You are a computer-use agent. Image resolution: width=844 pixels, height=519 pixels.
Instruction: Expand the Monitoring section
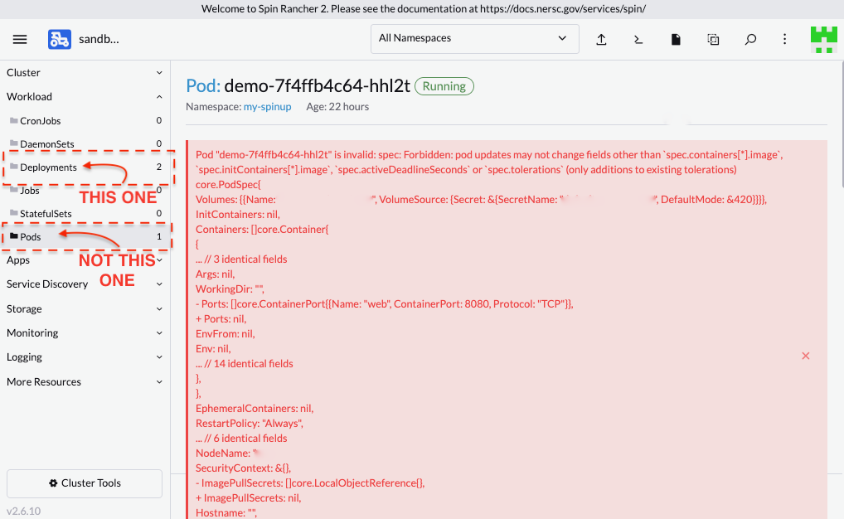coord(158,332)
